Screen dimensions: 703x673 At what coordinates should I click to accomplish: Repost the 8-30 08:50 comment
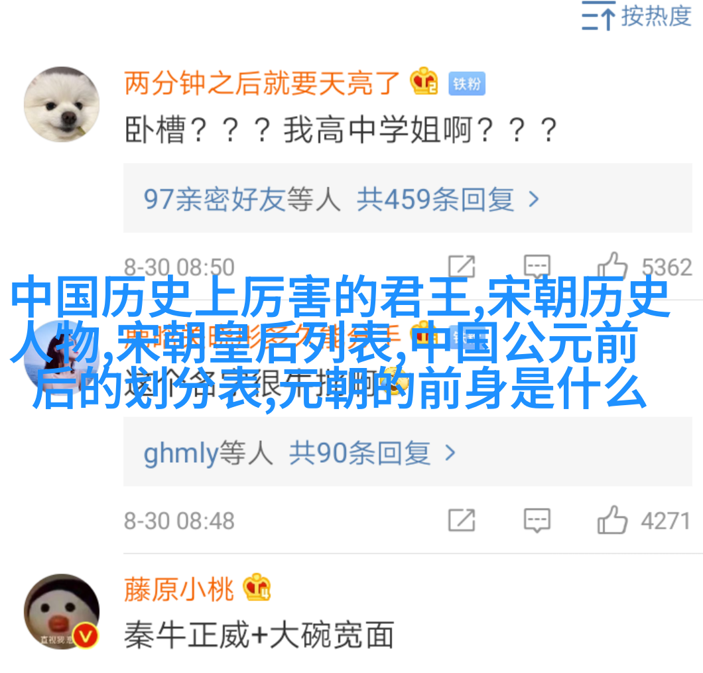462,267
